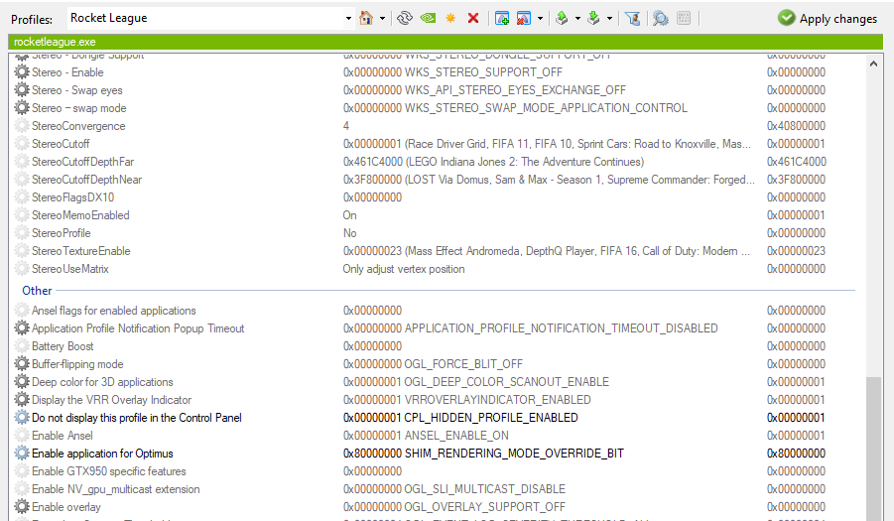Click the add application to profile icon
Viewport: 894px width, 521px height.
(502, 18)
